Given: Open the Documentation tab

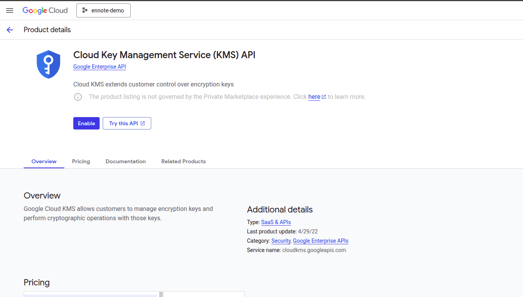Looking at the screenshot, I should tap(126, 161).
